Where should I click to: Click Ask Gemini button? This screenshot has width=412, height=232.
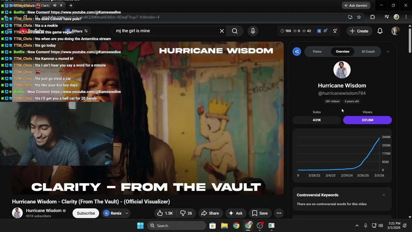click(x=356, y=5)
